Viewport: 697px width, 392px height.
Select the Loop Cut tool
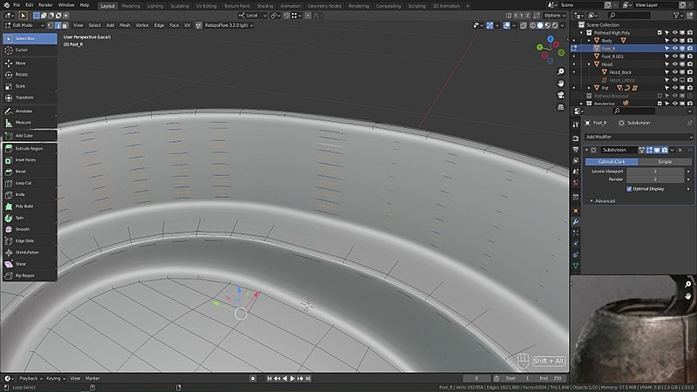[30, 183]
